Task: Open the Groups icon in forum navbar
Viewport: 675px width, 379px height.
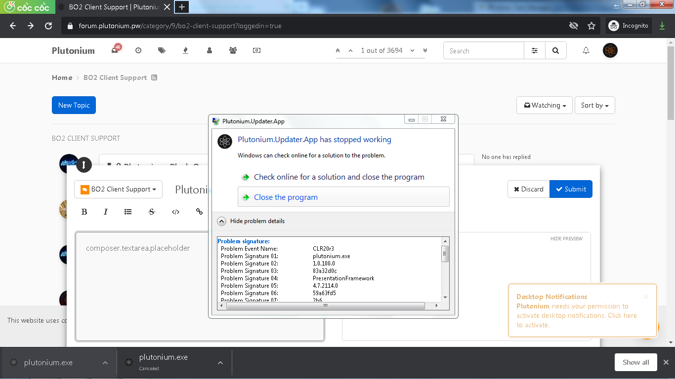Action: tap(233, 50)
